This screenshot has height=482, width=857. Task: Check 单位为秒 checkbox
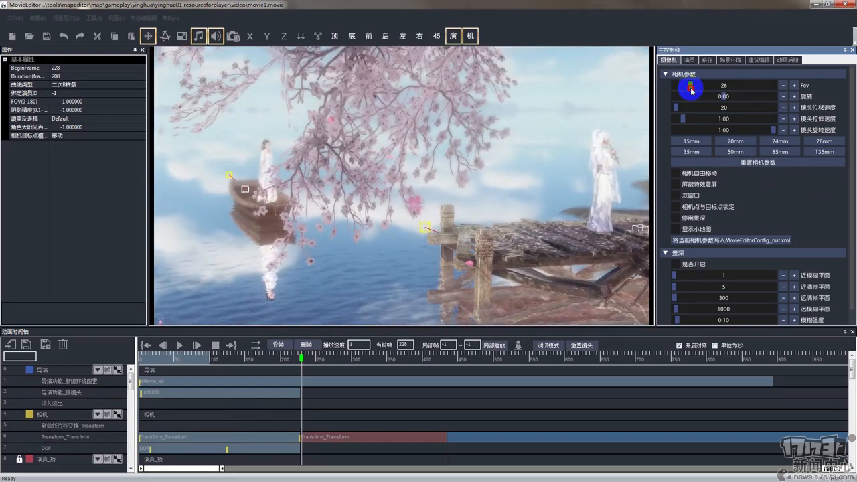pyautogui.click(x=714, y=345)
